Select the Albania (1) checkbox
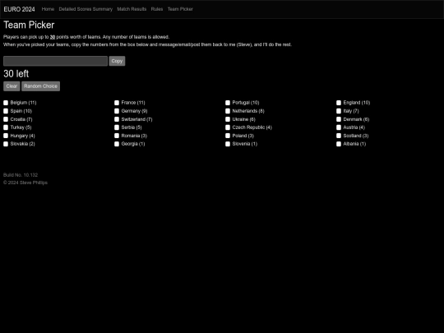This screenshot has height=333, width=444. pyautogui.click(x=339, y=144)
